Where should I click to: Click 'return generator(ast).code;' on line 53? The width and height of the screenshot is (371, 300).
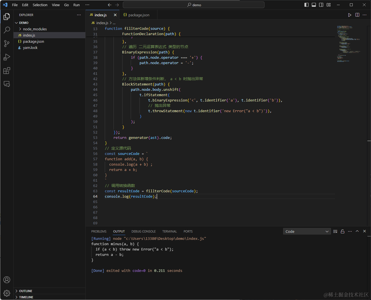143,137
